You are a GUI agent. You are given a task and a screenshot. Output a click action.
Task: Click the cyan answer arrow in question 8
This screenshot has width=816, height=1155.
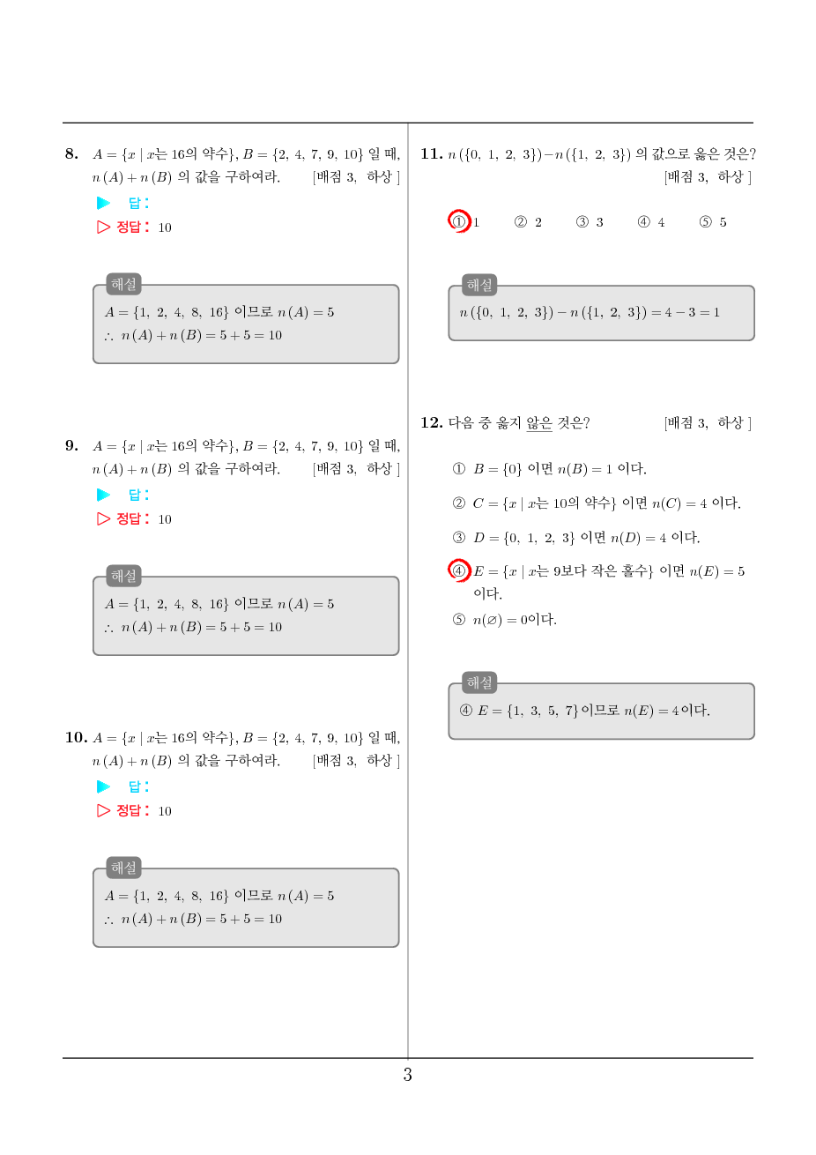104,203
